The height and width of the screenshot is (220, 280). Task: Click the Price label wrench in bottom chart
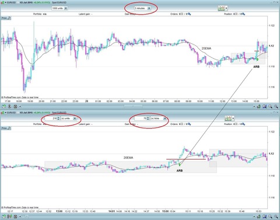[x=9, y=128]
